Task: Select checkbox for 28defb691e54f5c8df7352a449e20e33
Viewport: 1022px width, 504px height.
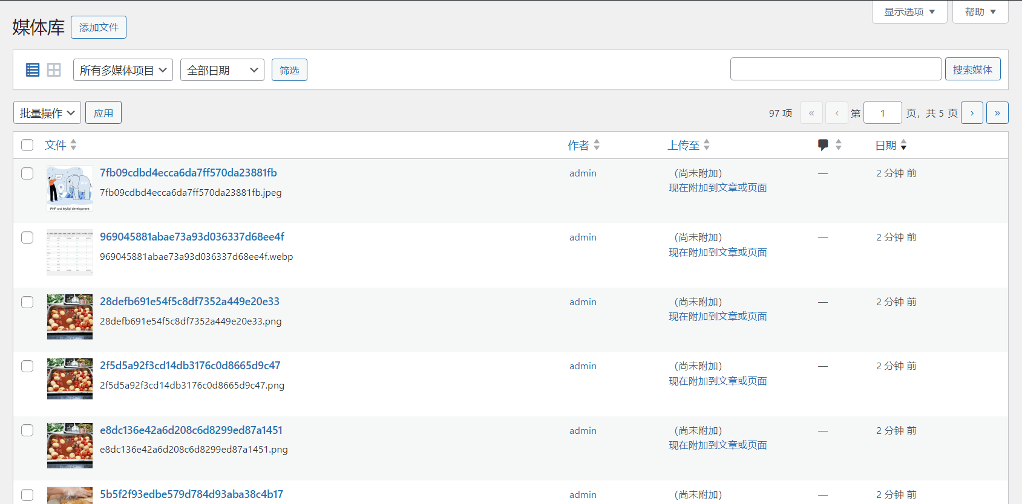Action: pyautogui.click(x=27, y=302)
